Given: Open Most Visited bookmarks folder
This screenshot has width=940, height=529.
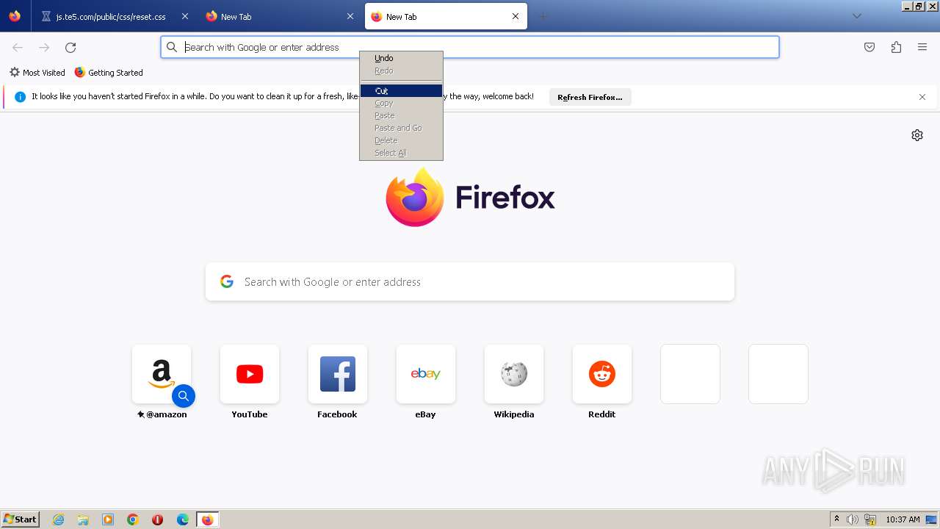Looking at the screenshot, I should 37,73.
